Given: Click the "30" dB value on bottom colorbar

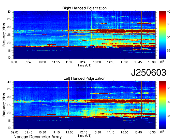Looking at the screenshot, I should [x=168, y=102].
